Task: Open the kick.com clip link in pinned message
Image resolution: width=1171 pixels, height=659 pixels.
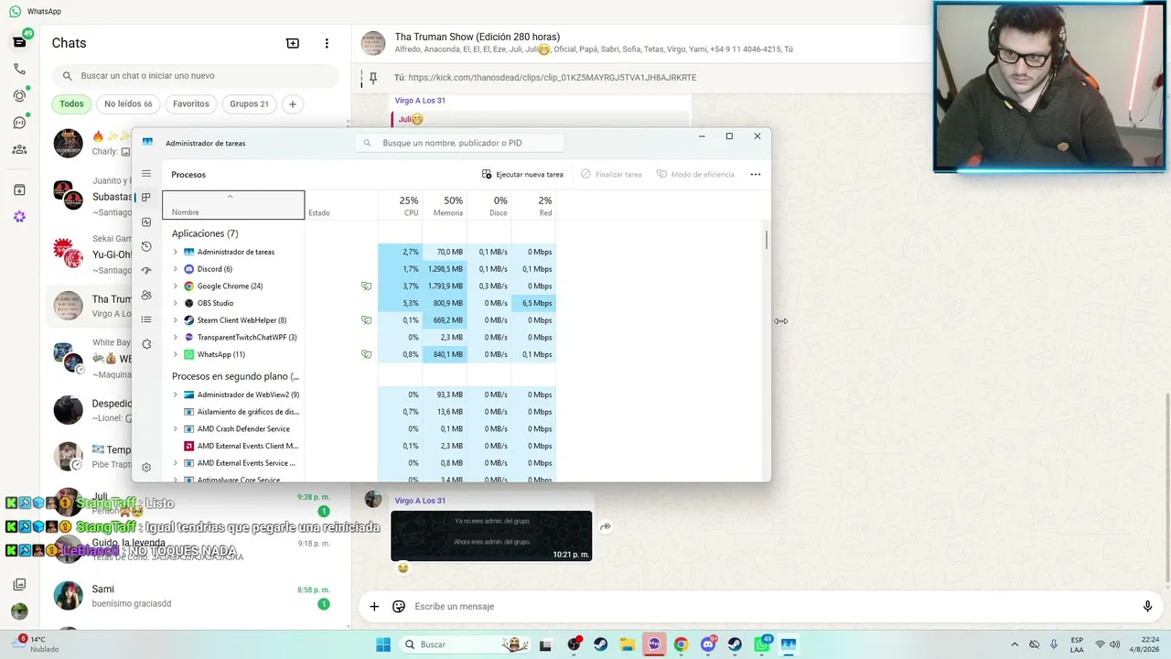Action: tap(553, 78)
